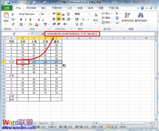Open the font size 10 dropdown

point(48,14)
